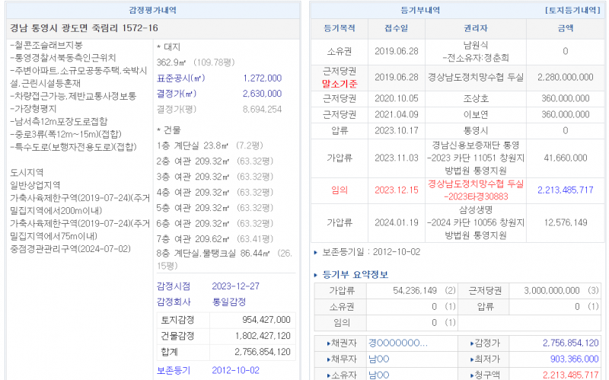
Task: Click the 임의 row amount 2,213,485,717
Action: click(565, 190)
